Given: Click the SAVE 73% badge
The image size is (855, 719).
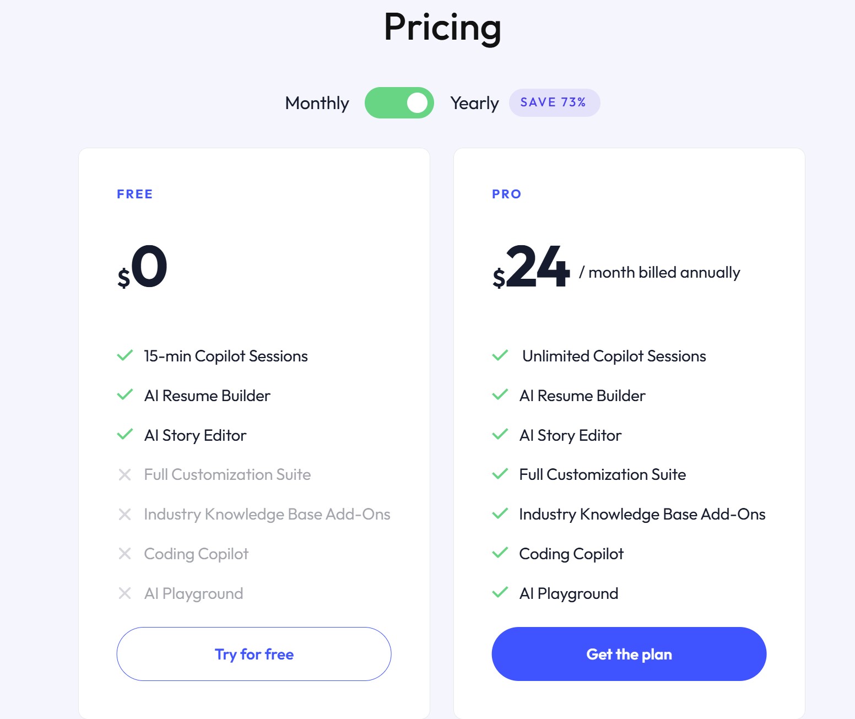Looking at the screenshot, I should [x=554, y=102].
